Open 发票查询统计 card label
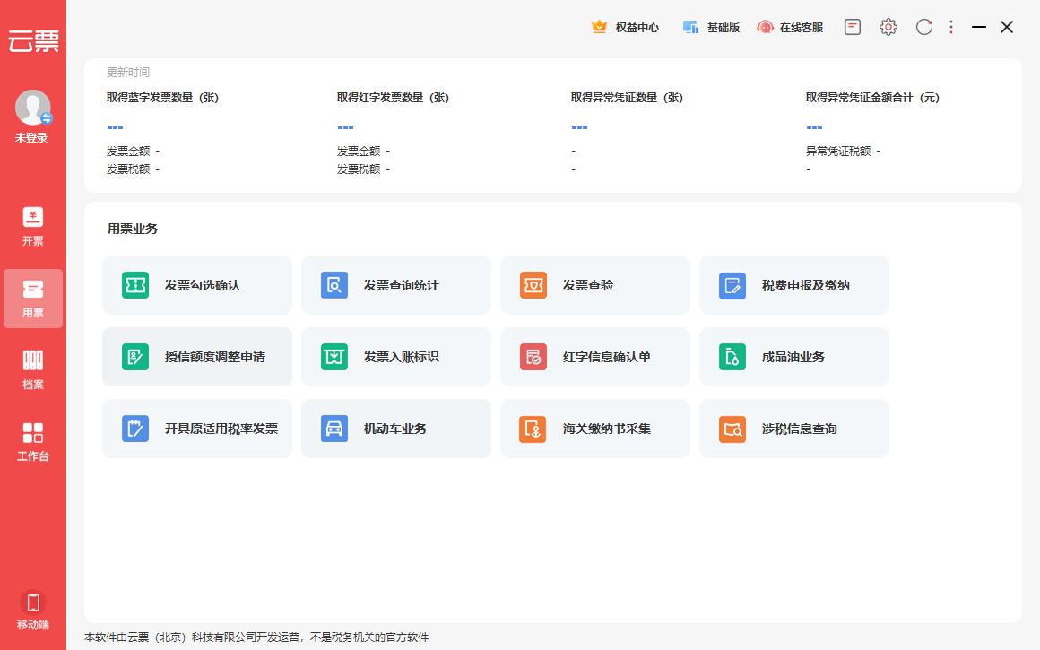Image resolution: width=1040 pixels, height=650 pixels. pos(402,285)
